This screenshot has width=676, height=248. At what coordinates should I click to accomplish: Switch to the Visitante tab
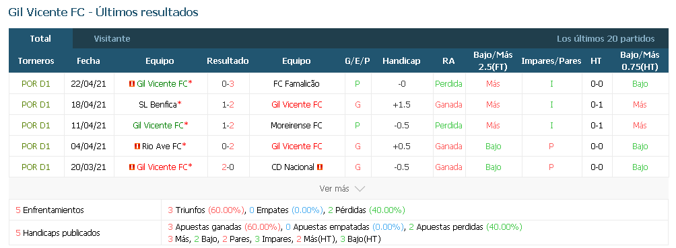click(112, 38)
